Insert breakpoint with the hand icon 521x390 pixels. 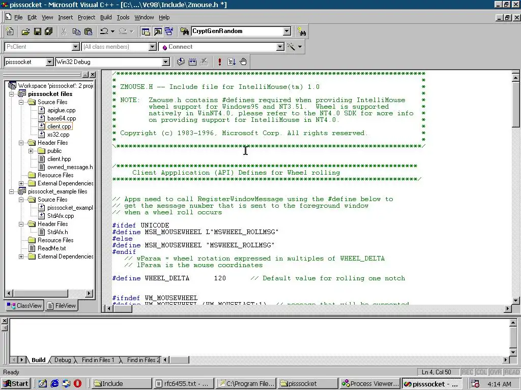(243, 61)
